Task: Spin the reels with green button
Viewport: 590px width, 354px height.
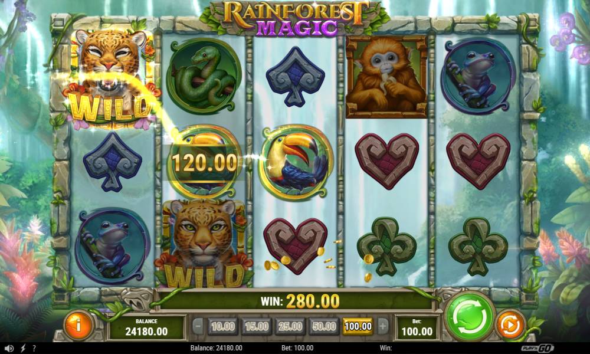Action: 470,317
